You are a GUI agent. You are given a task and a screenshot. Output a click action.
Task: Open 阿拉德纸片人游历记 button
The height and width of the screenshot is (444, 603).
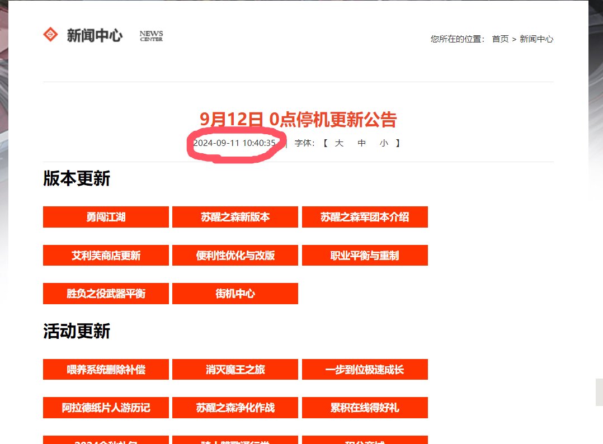click(106, 408)
